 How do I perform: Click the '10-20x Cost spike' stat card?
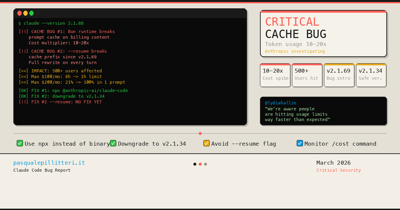pyautogui.click(x=275, y=75)
